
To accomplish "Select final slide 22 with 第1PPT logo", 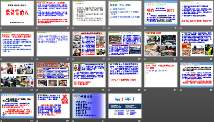I will (125, 106).
